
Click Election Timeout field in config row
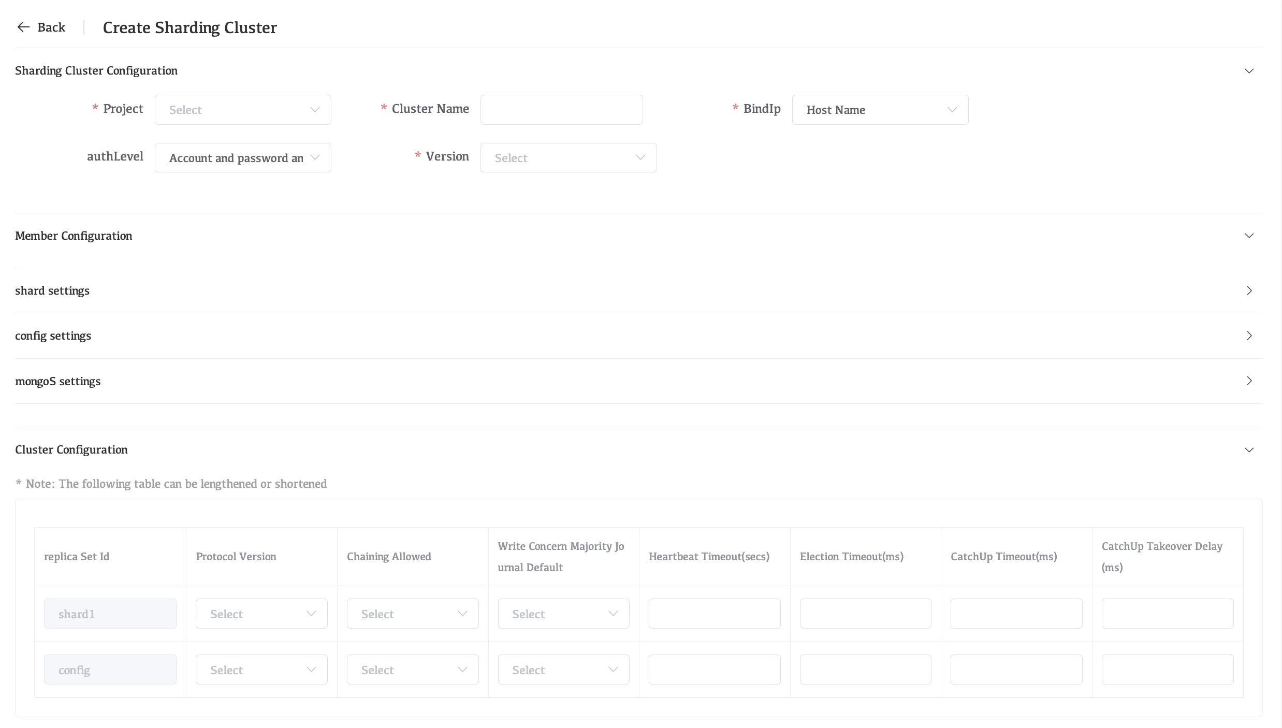click(x=865, y=669)
